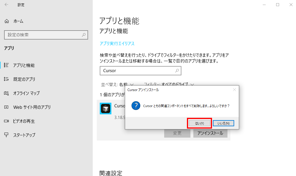Screen dimensions: 296x176
Task: Click the アンインストール button under Cursor
Action: (x=210, y=133)
